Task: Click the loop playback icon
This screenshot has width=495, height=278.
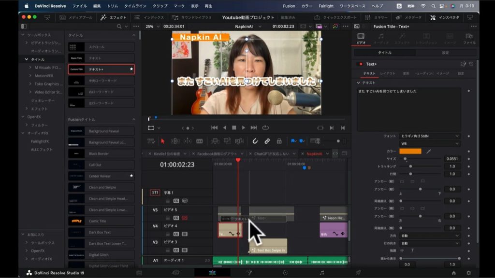Action: click(x=265, y=128)
